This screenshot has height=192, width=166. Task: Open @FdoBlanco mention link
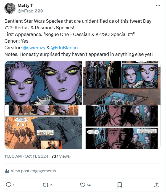[64, 48]
